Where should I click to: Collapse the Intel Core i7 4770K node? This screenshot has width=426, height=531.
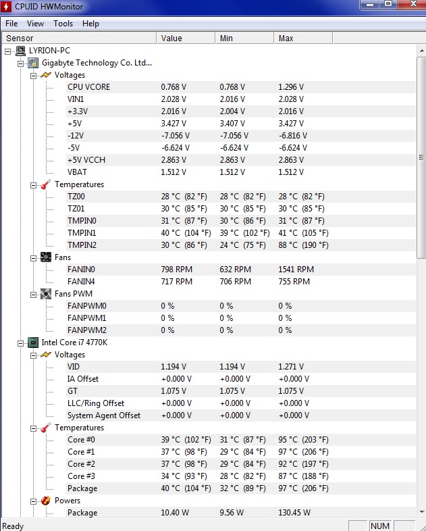21,343
